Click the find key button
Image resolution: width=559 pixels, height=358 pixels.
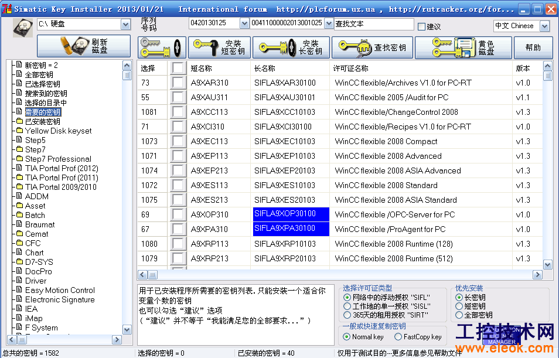[372, 47]
